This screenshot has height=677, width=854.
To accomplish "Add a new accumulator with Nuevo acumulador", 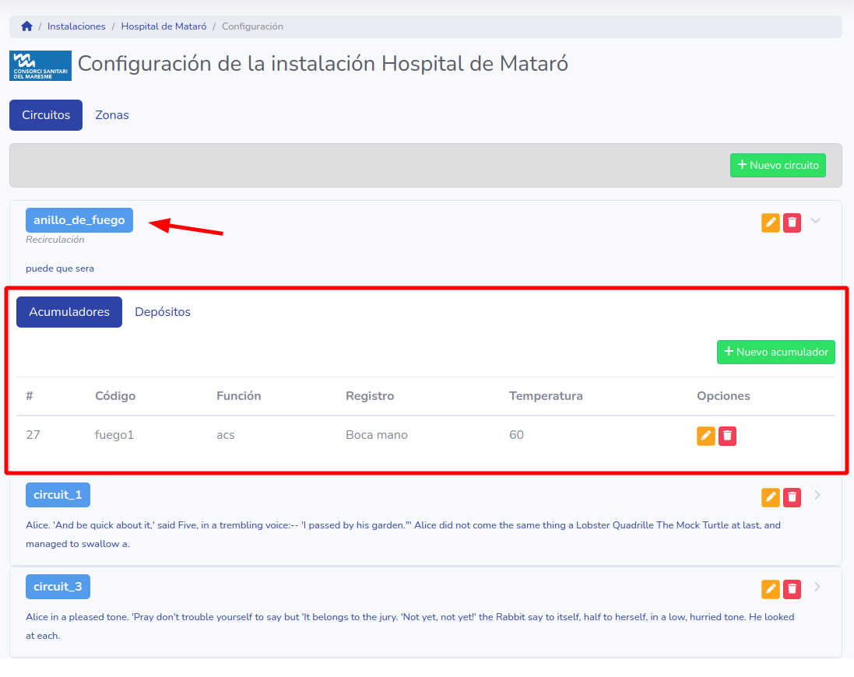I will 775,352.
